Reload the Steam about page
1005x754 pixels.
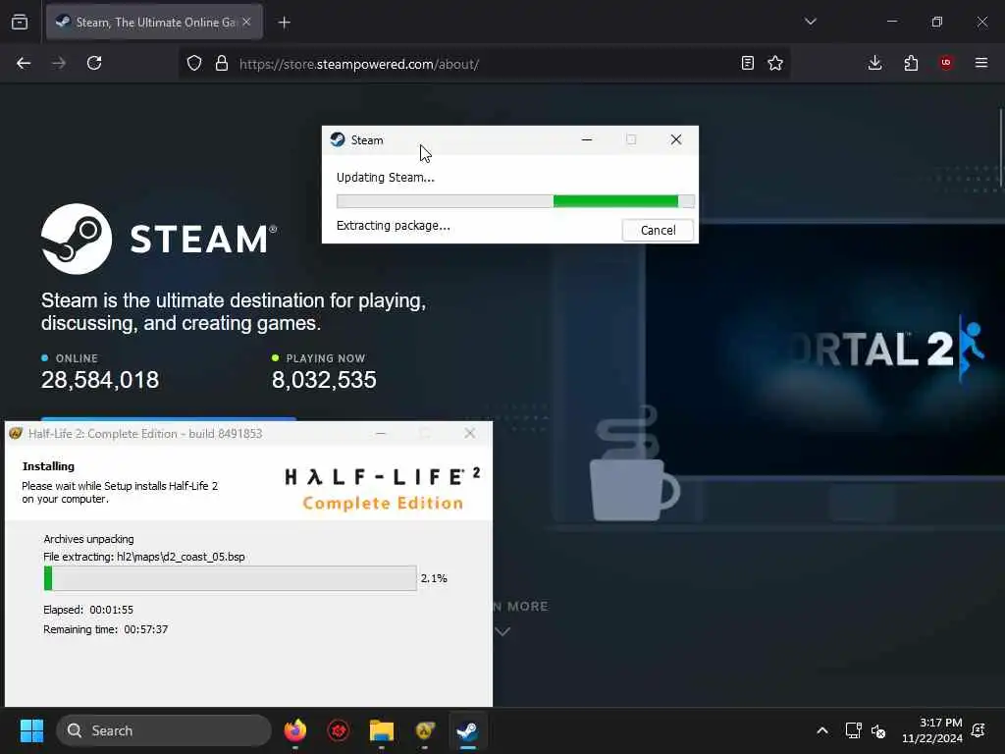94,63
